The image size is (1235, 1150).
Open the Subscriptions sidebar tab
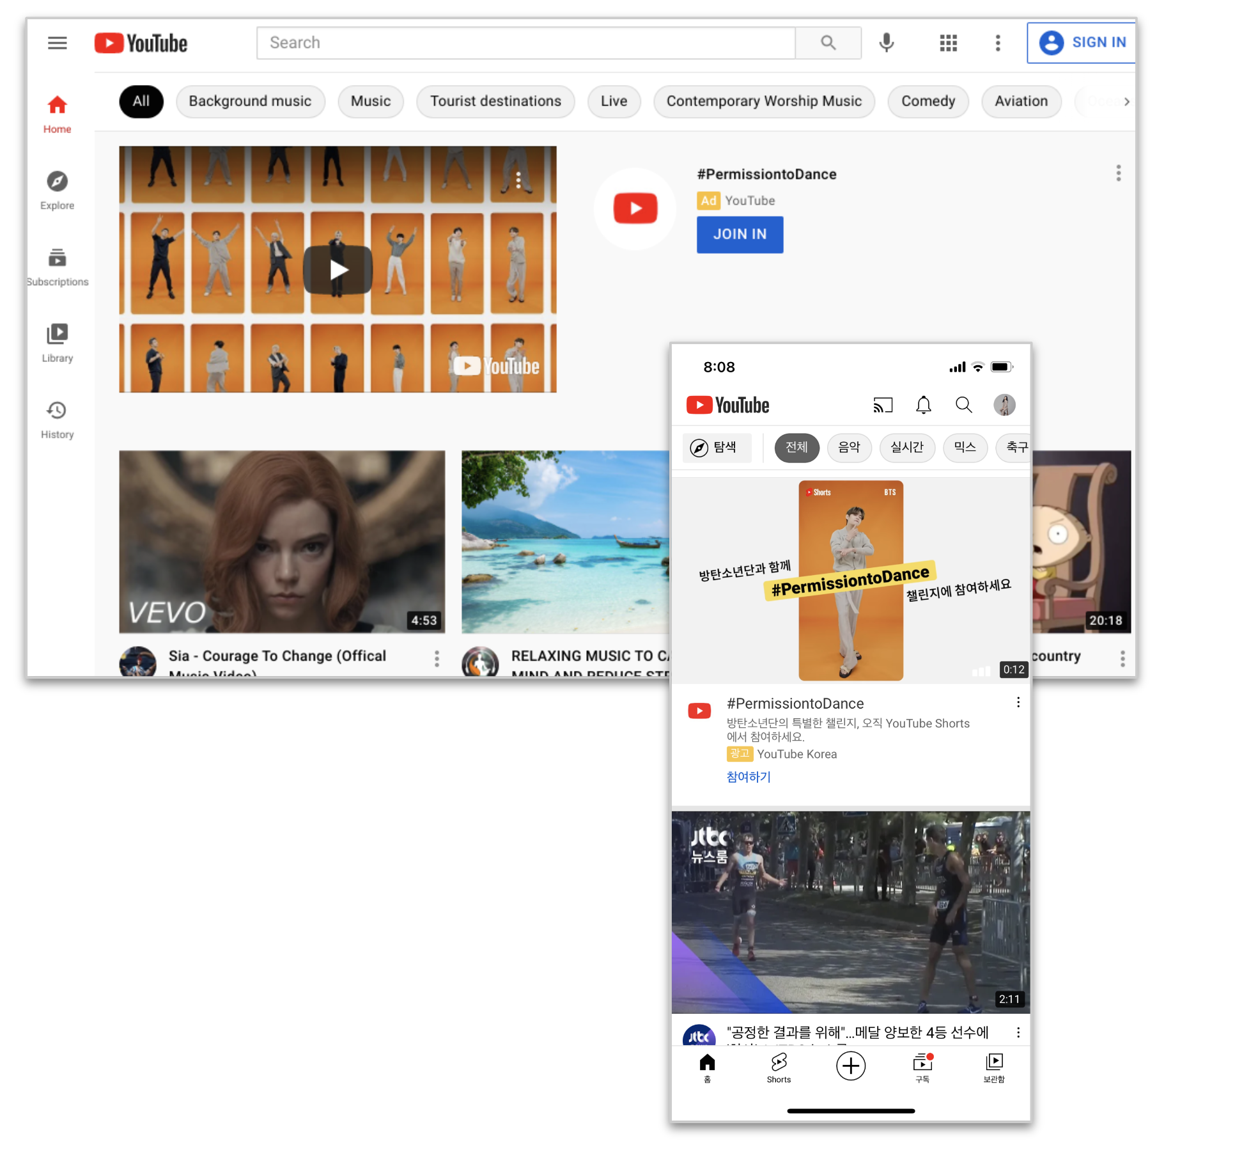[x=57, y=267]
